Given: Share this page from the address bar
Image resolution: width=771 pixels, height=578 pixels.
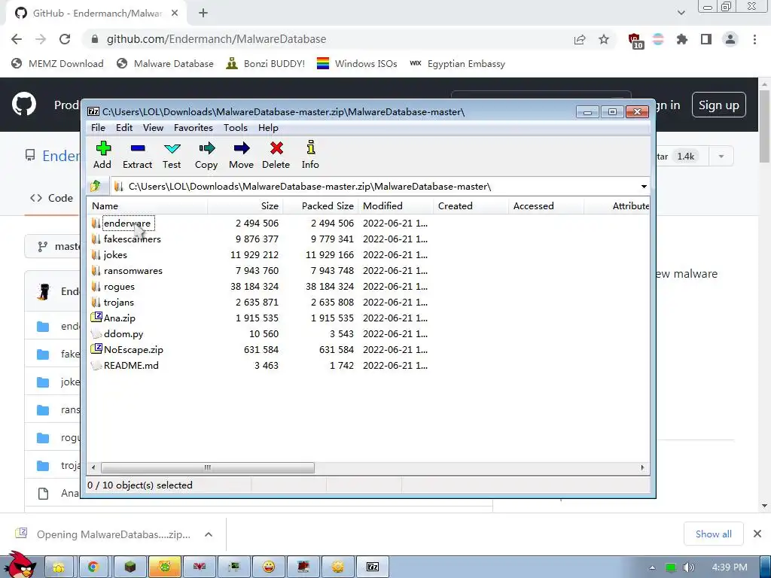Looking at the screenshot, I should pos(580,39).
